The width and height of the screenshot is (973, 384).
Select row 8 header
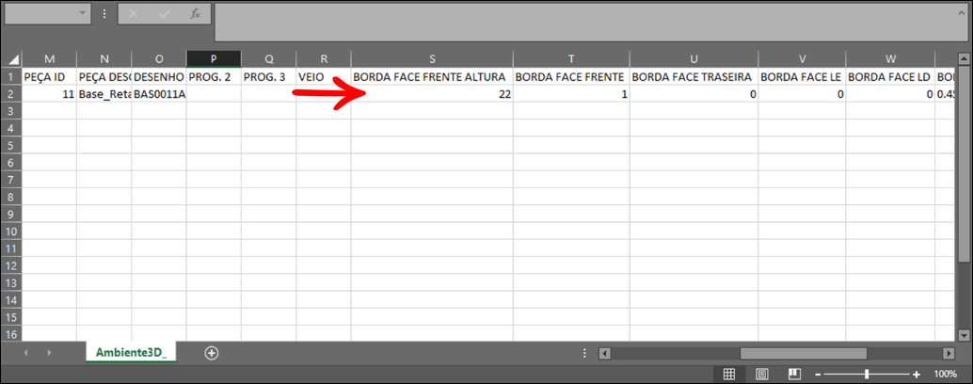(12, 197)
